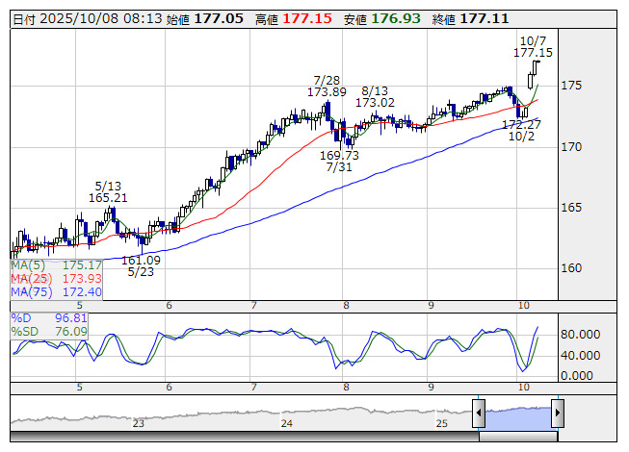Click the MA(75) legend value 172.40
Viewport: 629px width, 452px height.
[x=82, y=291]
